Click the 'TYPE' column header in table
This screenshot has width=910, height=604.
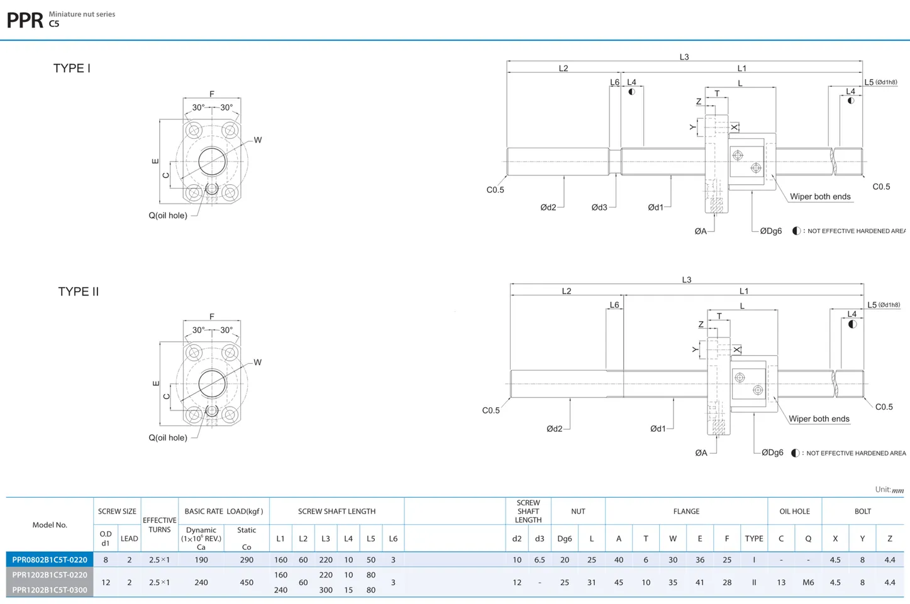(754, 539)
